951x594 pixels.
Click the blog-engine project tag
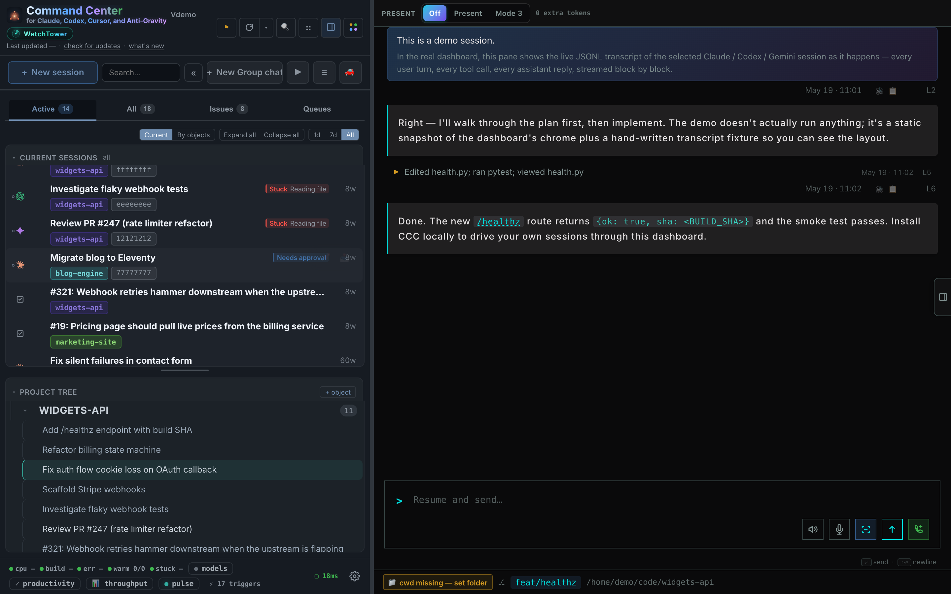pos(79,273)
